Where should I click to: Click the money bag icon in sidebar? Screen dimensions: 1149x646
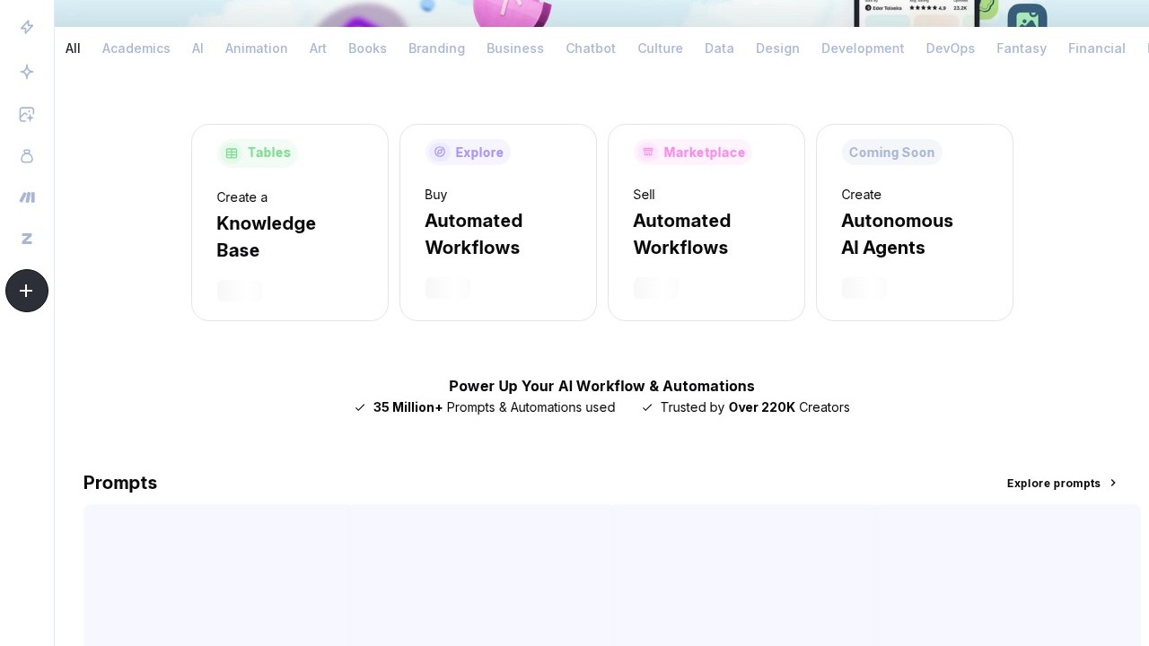[x=27, y=156]
